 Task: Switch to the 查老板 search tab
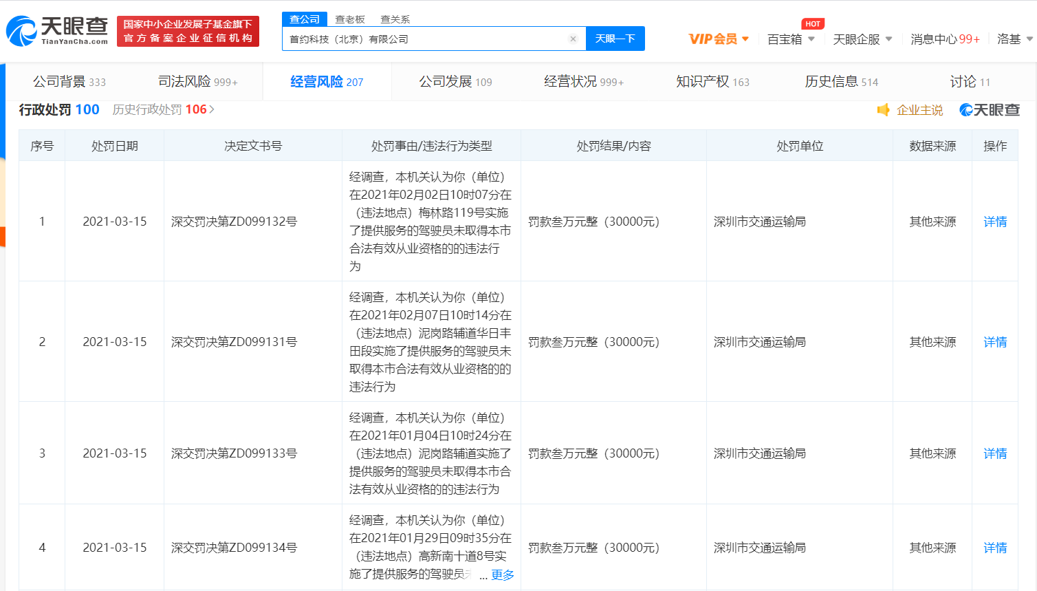(350, 19)
